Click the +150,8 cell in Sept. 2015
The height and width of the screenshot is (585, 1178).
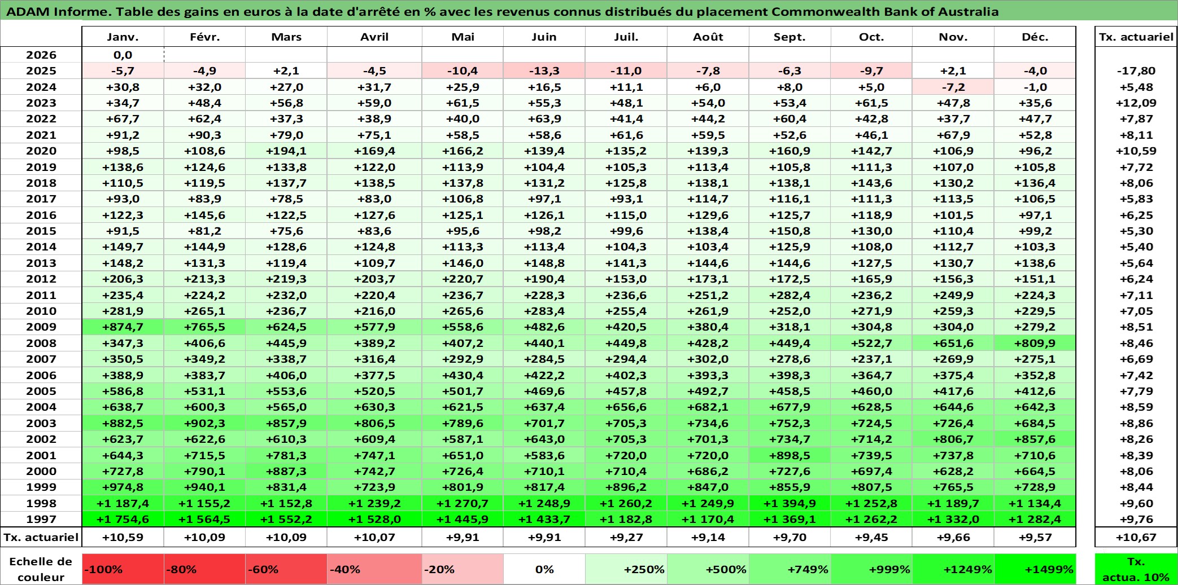click(x=789, y=231)
